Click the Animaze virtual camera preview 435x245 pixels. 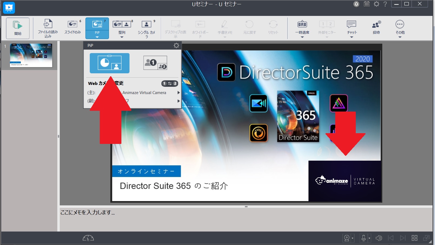[345, 181]
